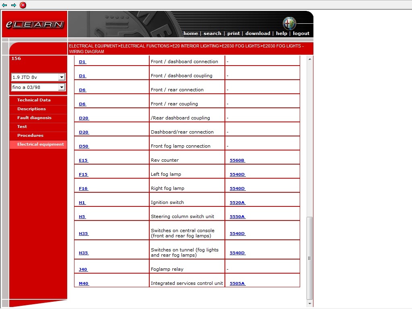Open D20 link for /Rear dashboard coupling

click(84, 118)
